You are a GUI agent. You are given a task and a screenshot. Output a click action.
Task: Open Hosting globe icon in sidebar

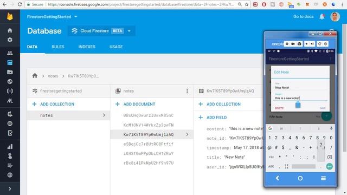[10, 82]
